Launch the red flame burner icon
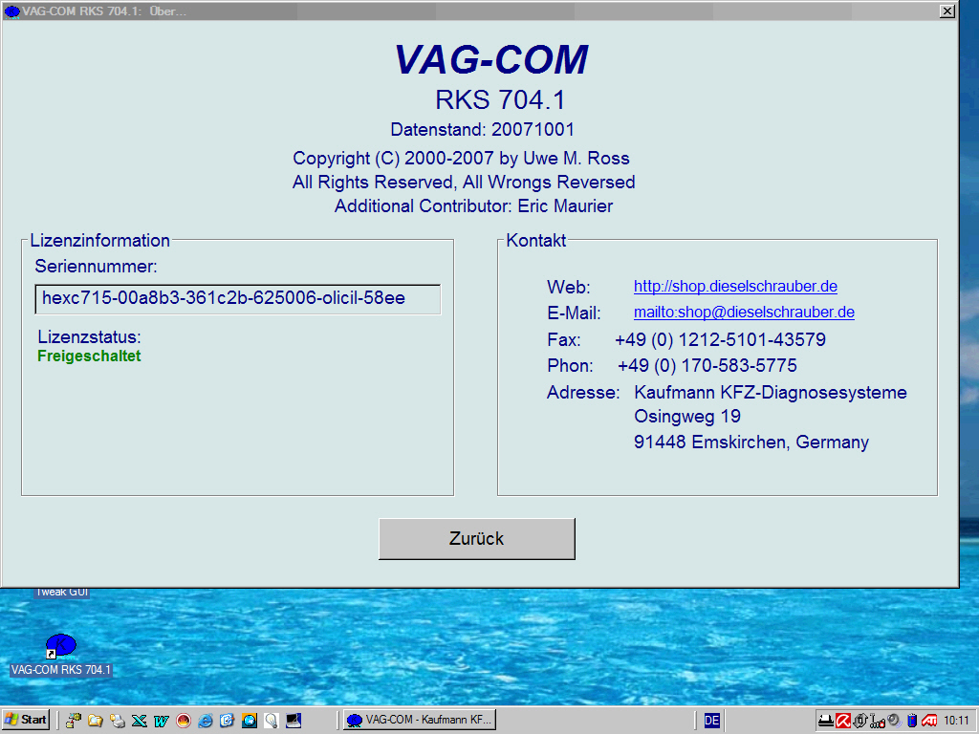Image resolution: width=979 pixels, height=734 pixels. (x=183, y=721)
